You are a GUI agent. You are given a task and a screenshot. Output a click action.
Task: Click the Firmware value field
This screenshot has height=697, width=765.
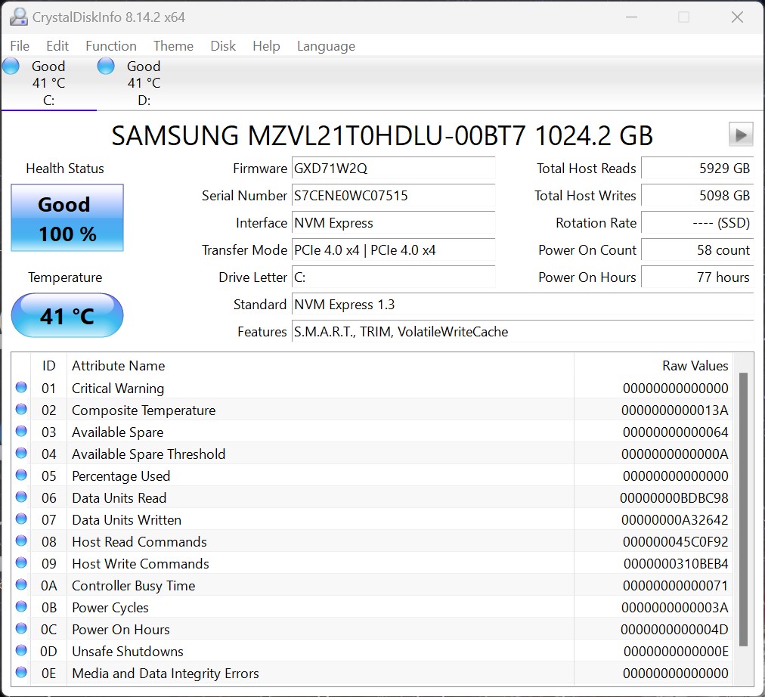(x=393, y=169)
